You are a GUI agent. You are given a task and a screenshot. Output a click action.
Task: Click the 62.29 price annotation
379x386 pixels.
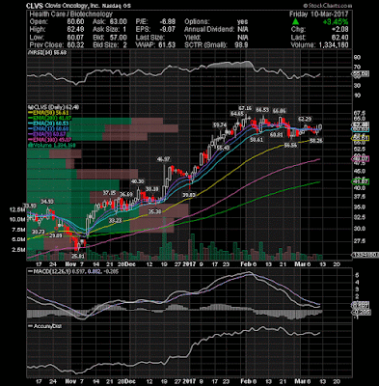point(305,119)
